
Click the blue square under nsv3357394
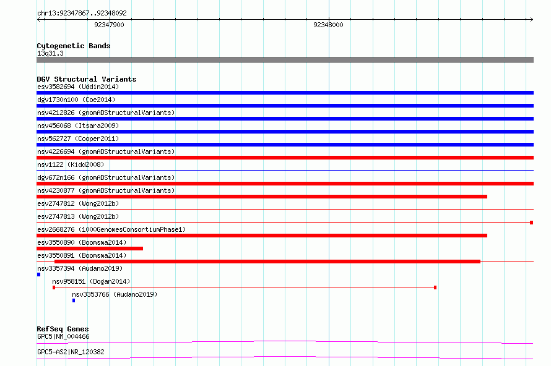[x=38, y=274]
